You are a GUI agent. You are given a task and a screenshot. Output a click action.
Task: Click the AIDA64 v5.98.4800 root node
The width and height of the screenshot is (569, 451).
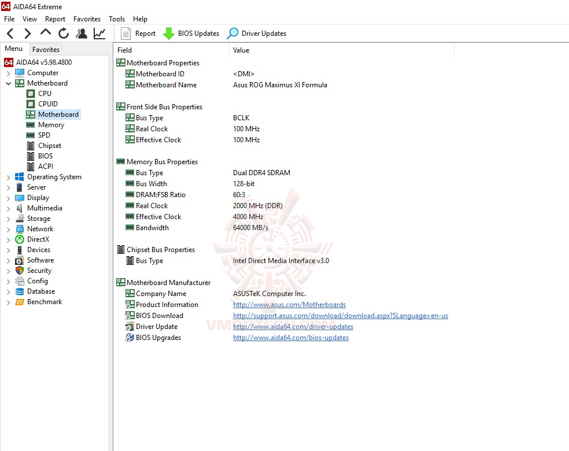coord(38,62)
